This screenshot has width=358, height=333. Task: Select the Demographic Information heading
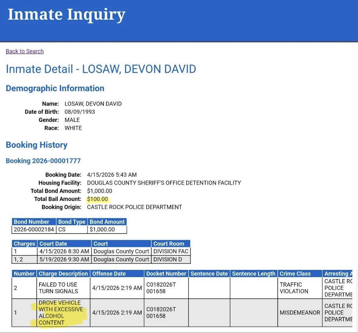tap(55, 88)
